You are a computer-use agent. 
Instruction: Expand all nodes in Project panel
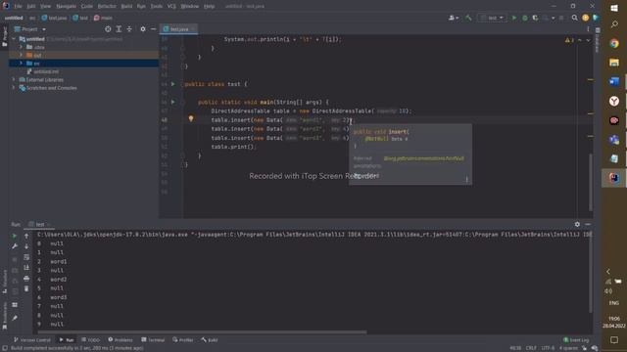(x=119, y=29)
